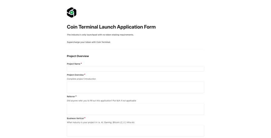Click the 'no token staking requirements' tagline

point(100,35)
